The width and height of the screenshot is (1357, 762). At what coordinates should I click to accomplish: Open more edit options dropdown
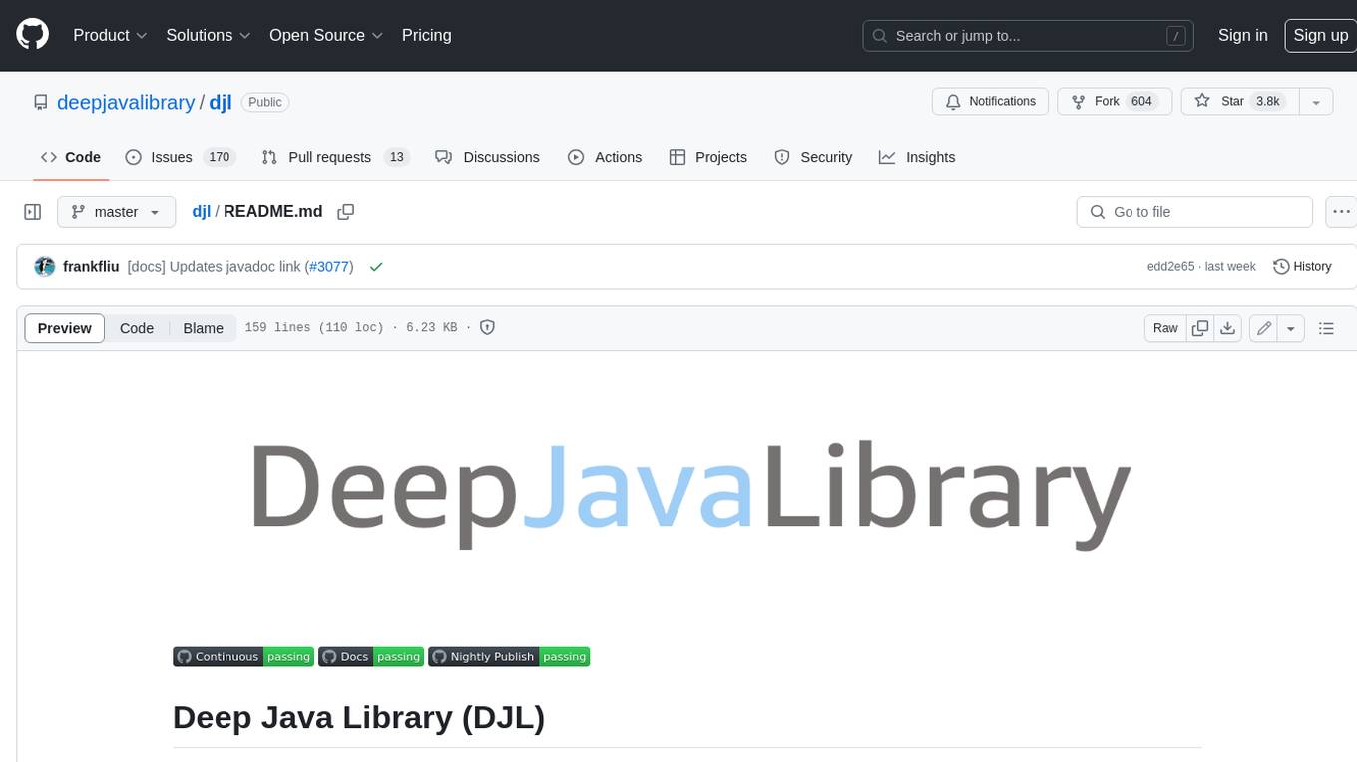click(1291, 328)
